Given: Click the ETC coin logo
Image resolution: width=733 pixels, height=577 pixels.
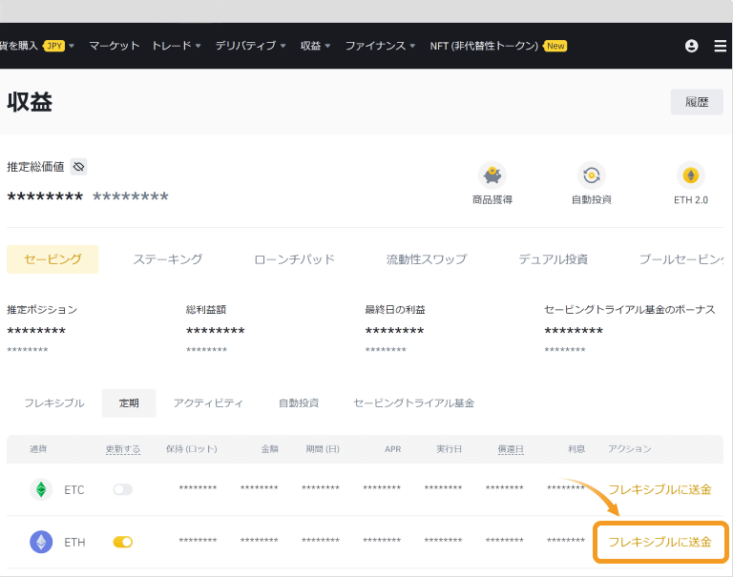Looking at the screenshot, I should point(41,489).
